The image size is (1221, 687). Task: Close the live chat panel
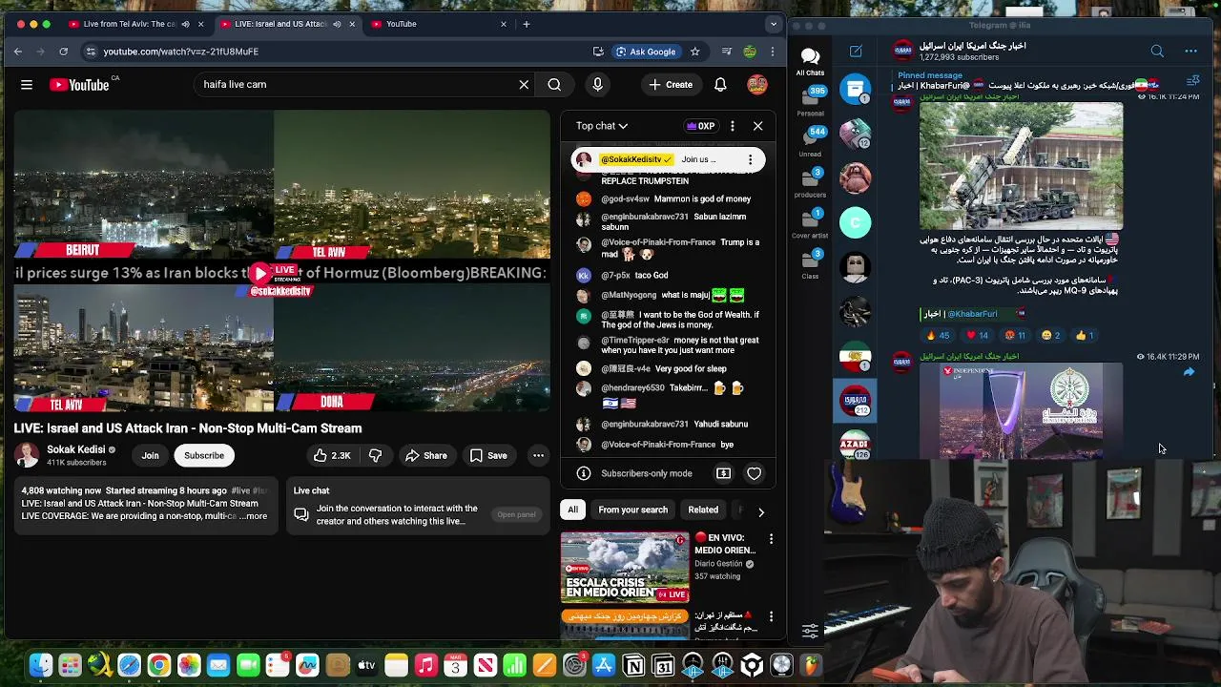757,126
